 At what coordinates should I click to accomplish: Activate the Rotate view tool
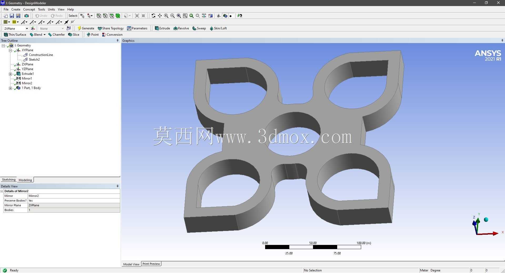pyautogui.click(x=153, y=16)
